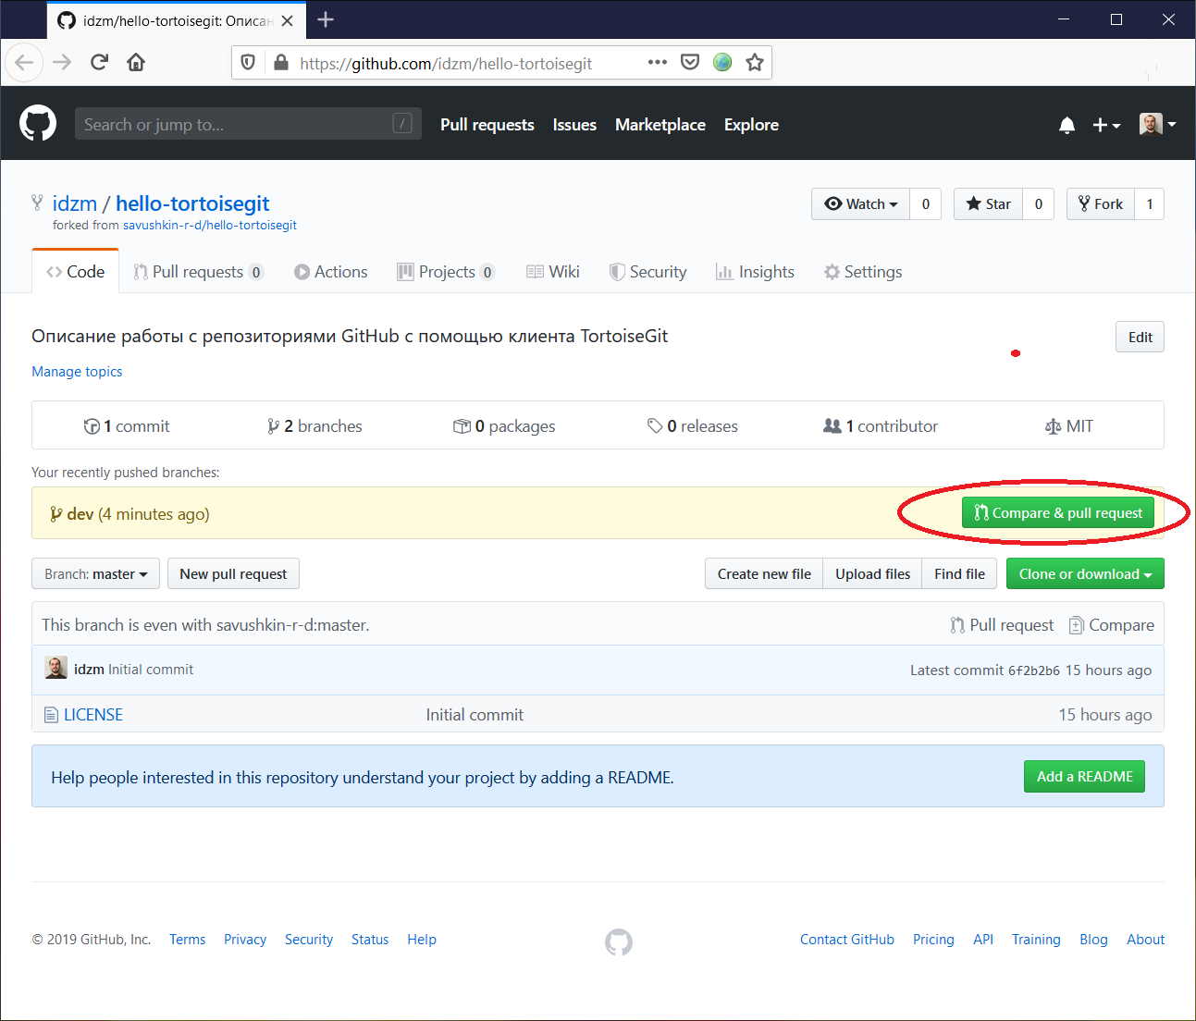Focus the Search or jump to field
Viewport: 1196px width, 1021px height.
pyautogui.click(x=248, y=124)
